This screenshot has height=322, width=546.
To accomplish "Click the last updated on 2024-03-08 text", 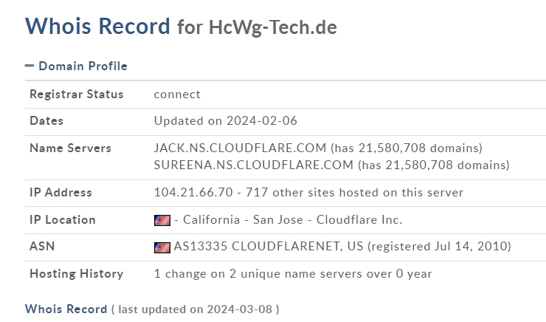I will tap(195, 309).
